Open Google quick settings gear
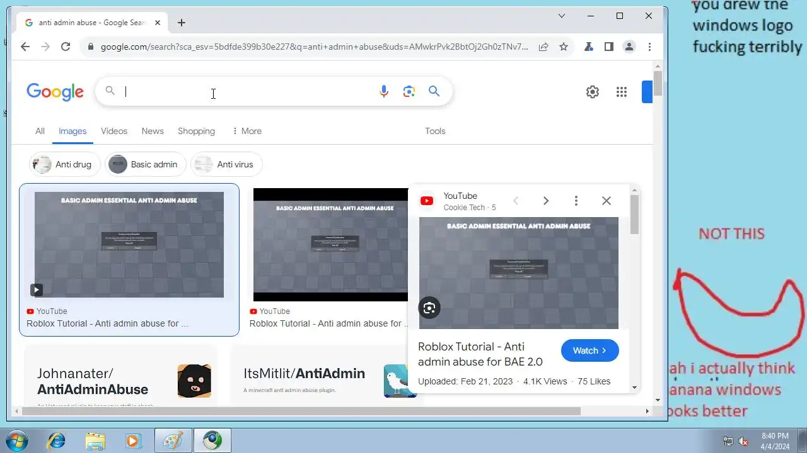The width and height of the screenshot is (807, 453). pos(593,92)
